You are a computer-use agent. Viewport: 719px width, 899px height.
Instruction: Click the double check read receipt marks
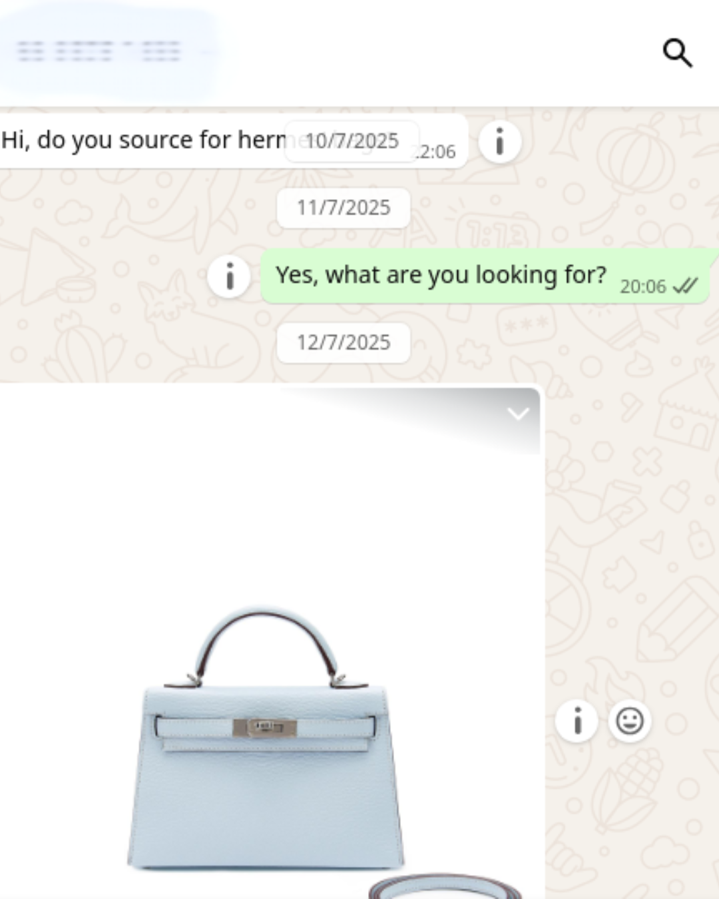tap(685, 286)
